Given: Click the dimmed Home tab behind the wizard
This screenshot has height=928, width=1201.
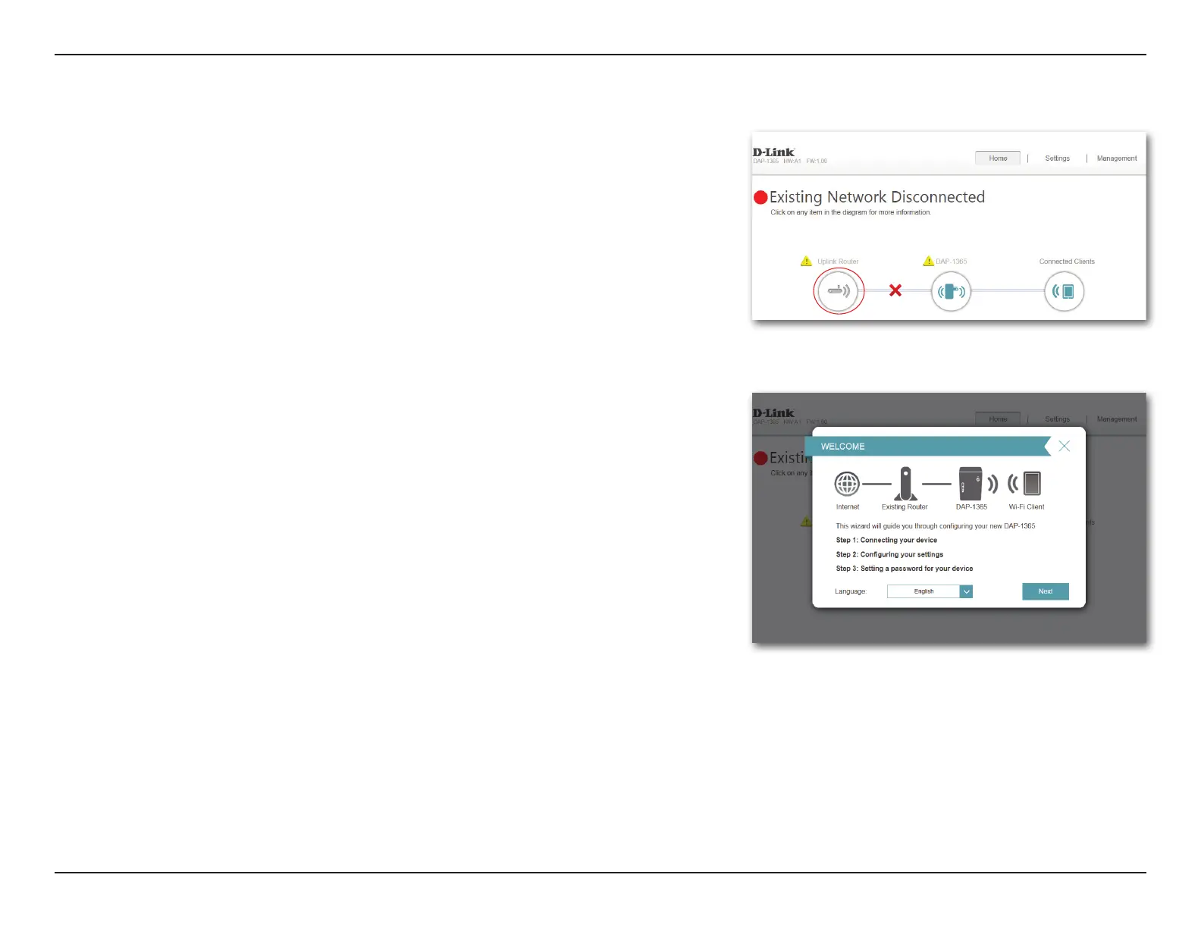Looking at the screenshot, I should click(x=998, y=419).
